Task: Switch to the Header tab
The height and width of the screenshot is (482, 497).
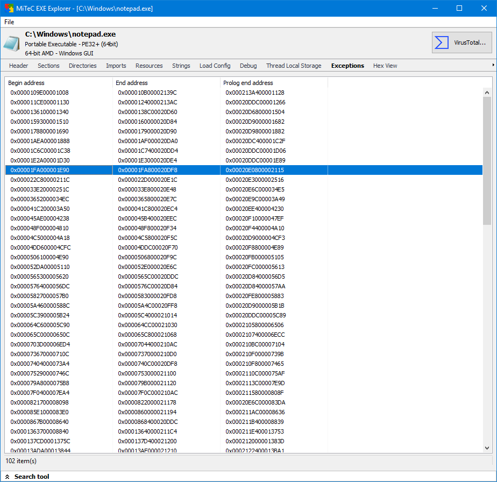Action: point(18,66)
